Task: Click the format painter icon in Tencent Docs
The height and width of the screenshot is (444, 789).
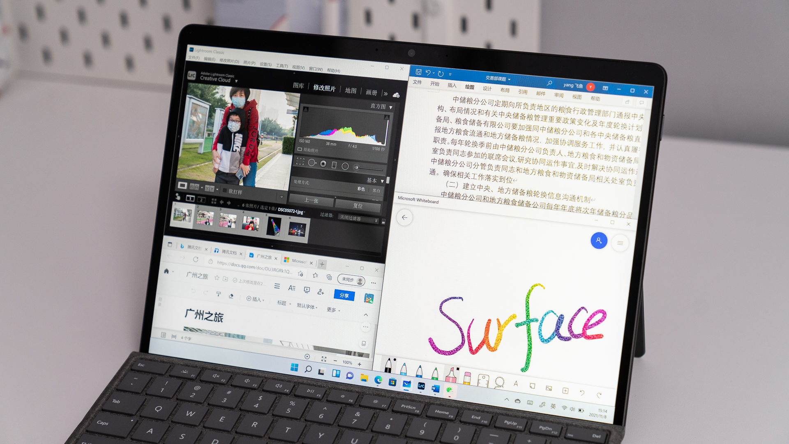Action: (x=219, y=294)
